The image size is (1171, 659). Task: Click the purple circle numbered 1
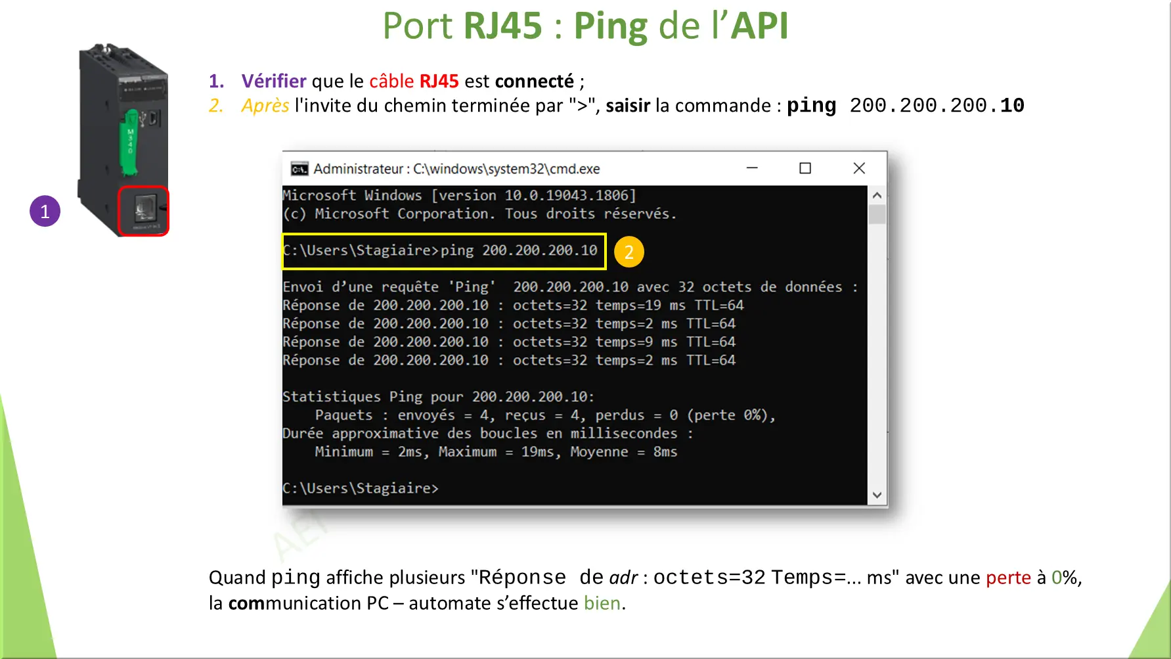45,212
